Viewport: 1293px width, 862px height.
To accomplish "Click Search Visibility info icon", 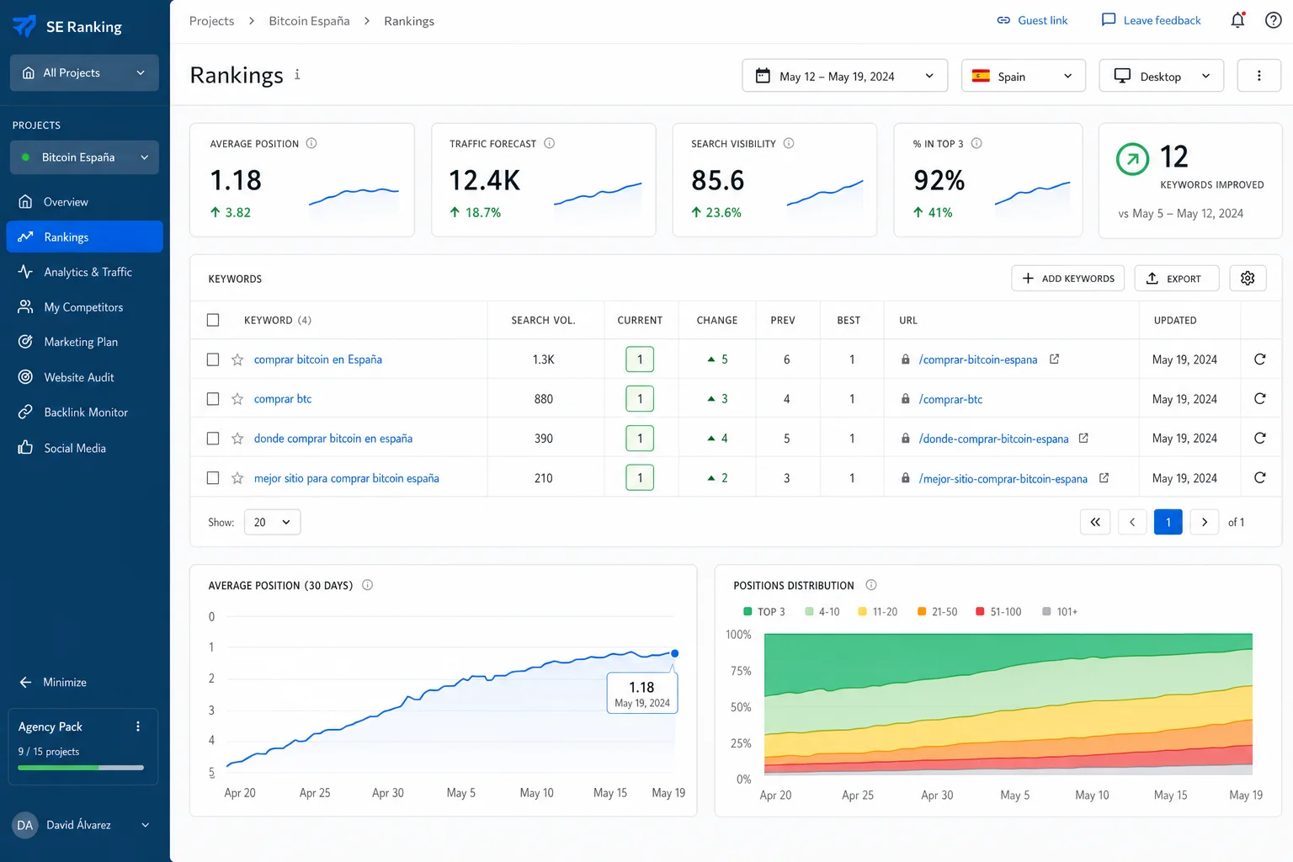I will coord(789,143).
